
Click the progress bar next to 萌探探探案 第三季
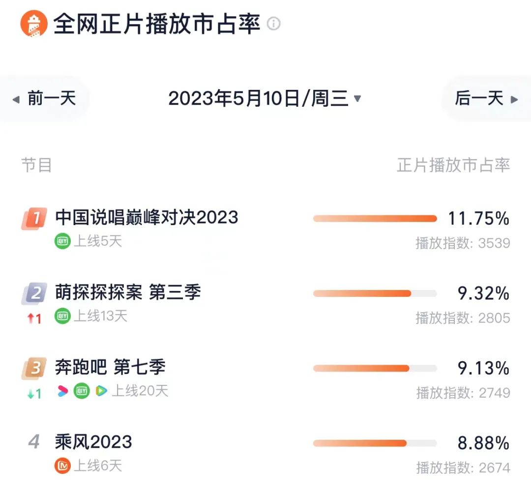375,293
